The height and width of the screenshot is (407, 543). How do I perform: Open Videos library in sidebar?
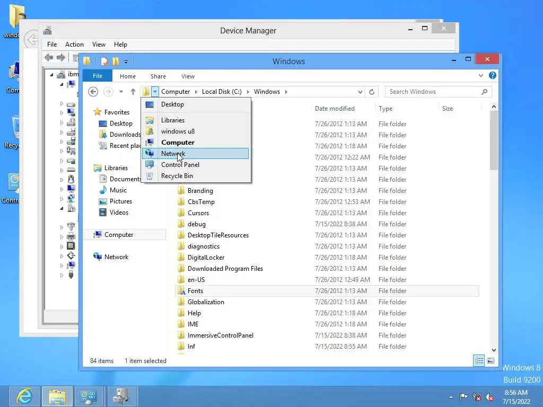119,212
